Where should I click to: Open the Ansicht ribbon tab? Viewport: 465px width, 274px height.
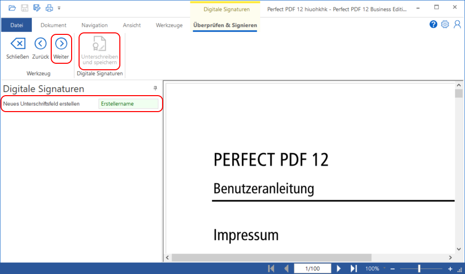[x=132, y=25]
